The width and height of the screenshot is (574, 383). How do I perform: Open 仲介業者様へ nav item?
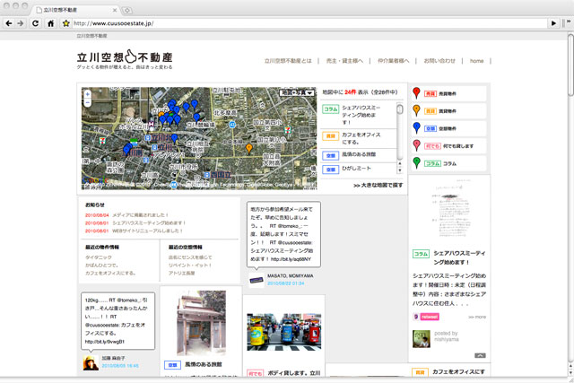click(393, 61)
